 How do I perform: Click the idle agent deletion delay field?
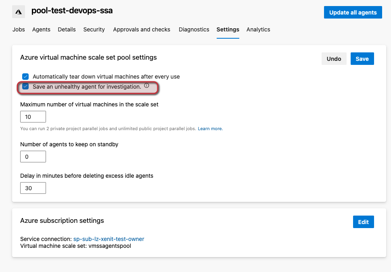coord(33,188)
